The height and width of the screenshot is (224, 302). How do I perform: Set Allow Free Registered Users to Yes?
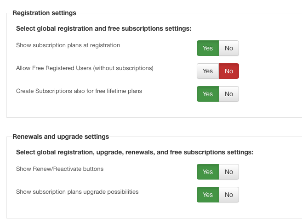pos(208,71)
